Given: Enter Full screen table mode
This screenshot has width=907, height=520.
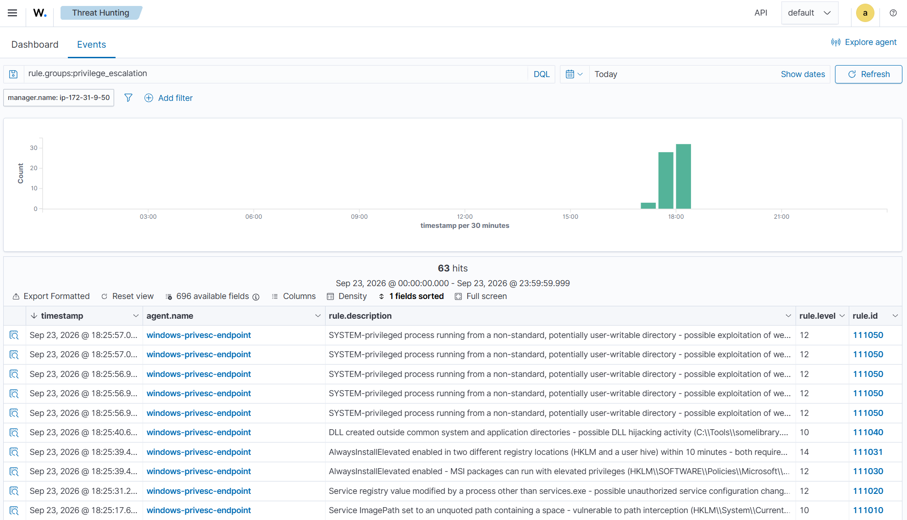Looking at the screenshot, I should click(x=481, y=296).
